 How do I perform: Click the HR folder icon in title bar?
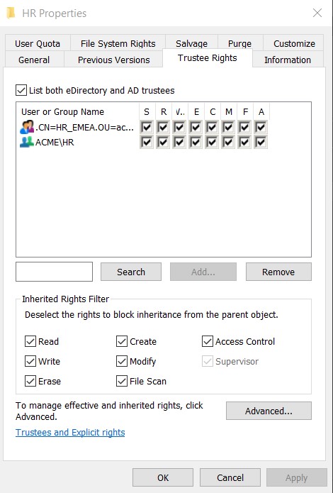click(11, 13)
